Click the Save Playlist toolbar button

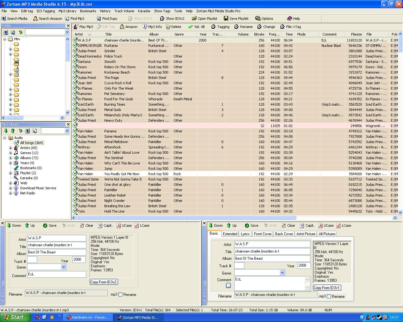pyautogui.click(x=236, y=19)
